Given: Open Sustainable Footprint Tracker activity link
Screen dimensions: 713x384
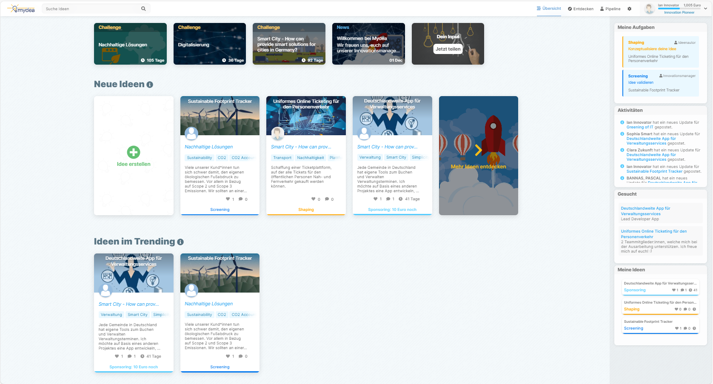Looking at the screenshot, I should coord(654,171).
